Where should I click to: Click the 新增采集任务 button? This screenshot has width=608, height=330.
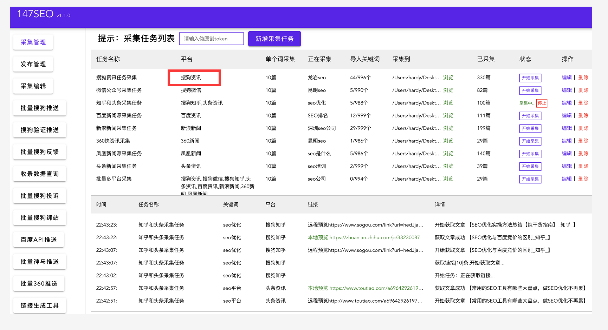(x=274, y=39)
